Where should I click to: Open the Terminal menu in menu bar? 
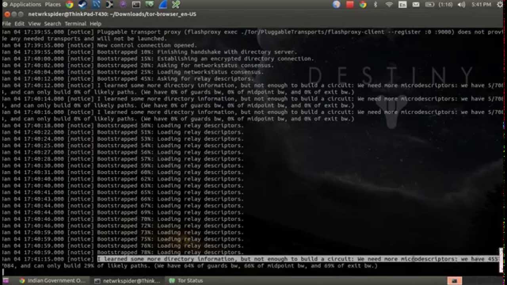(x=75, y=24)
